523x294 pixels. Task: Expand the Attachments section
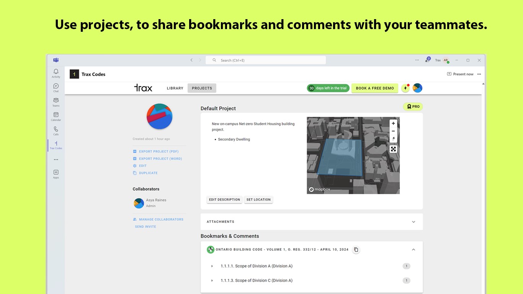click(x=312, y=222)
